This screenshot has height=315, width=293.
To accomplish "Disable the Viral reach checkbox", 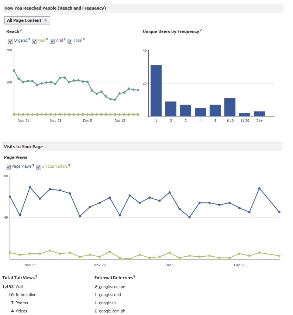I will [52, 41].
